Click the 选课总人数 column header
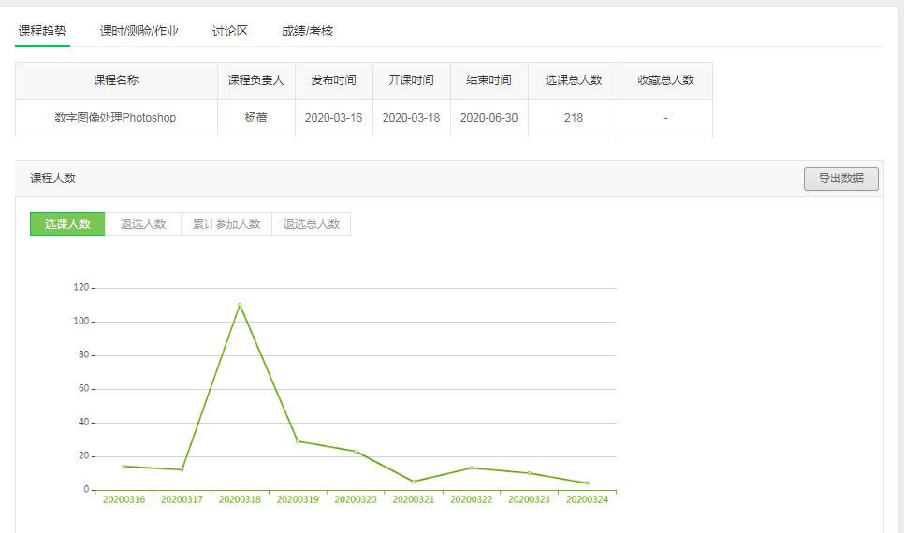This screenshot has width=904, height=533. [574, 80]
